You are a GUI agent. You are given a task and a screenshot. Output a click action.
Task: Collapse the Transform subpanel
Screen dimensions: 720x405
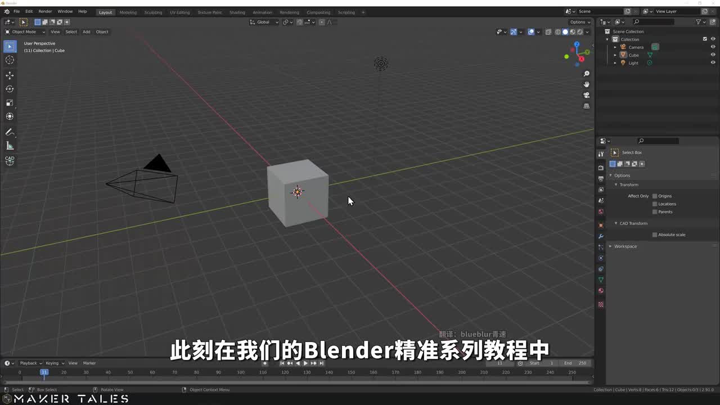616,184
